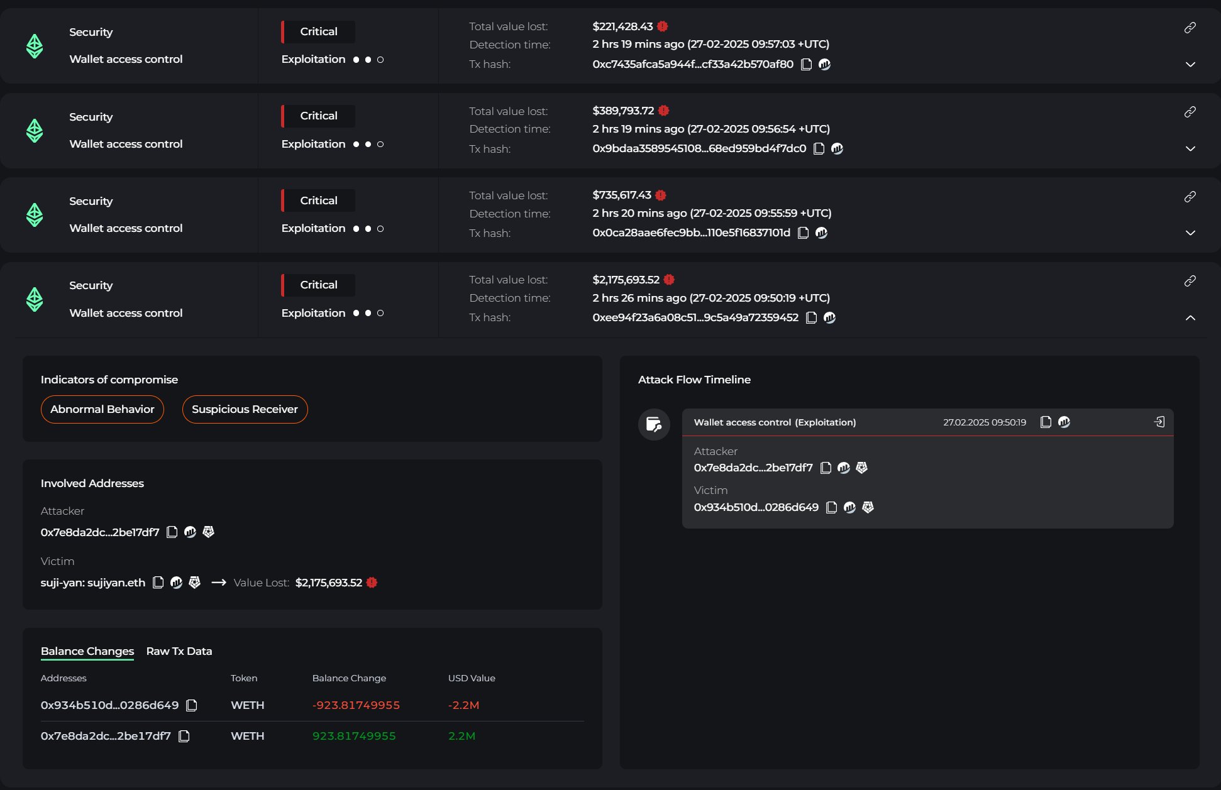Image resolution: width=1221 pixels, height=790 pixels.
Task: Click the link icon on first critical alert
Action: (1190, 28)
